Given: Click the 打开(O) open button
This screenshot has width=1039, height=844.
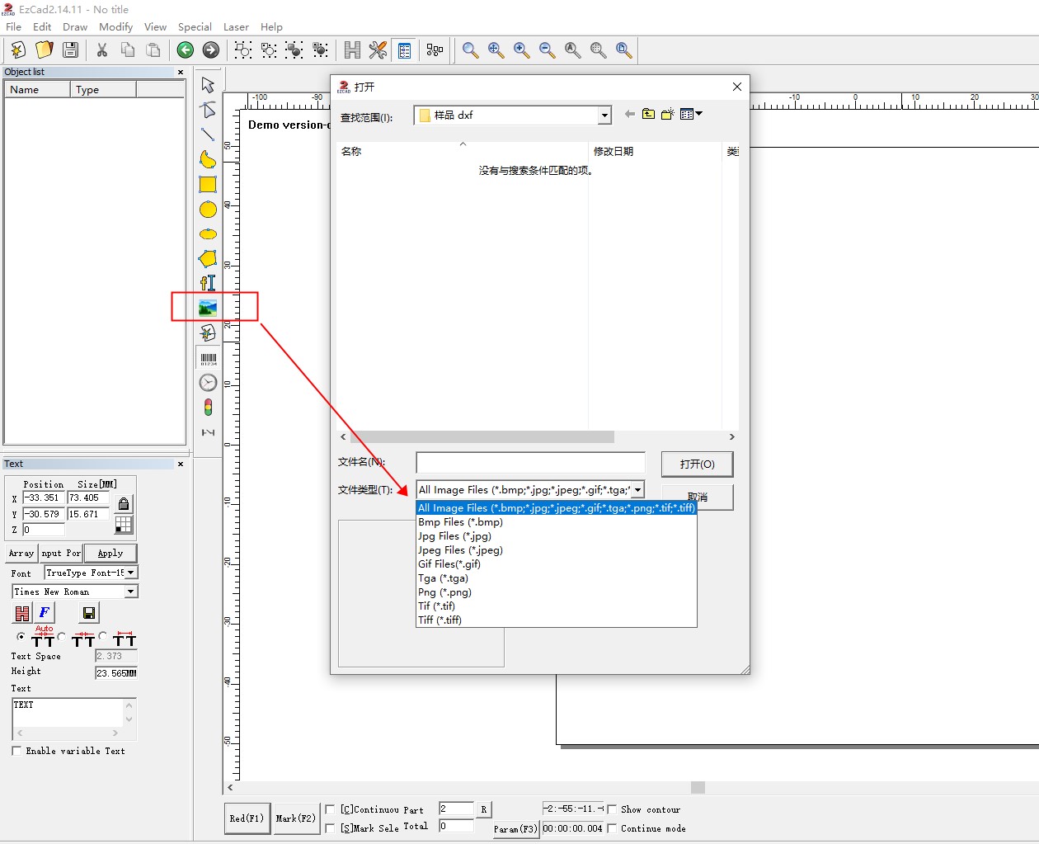Looking at the screenshot, I should 697,464.
